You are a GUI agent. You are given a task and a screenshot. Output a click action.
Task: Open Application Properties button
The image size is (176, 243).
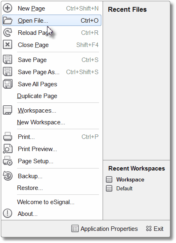pos(105,229)
